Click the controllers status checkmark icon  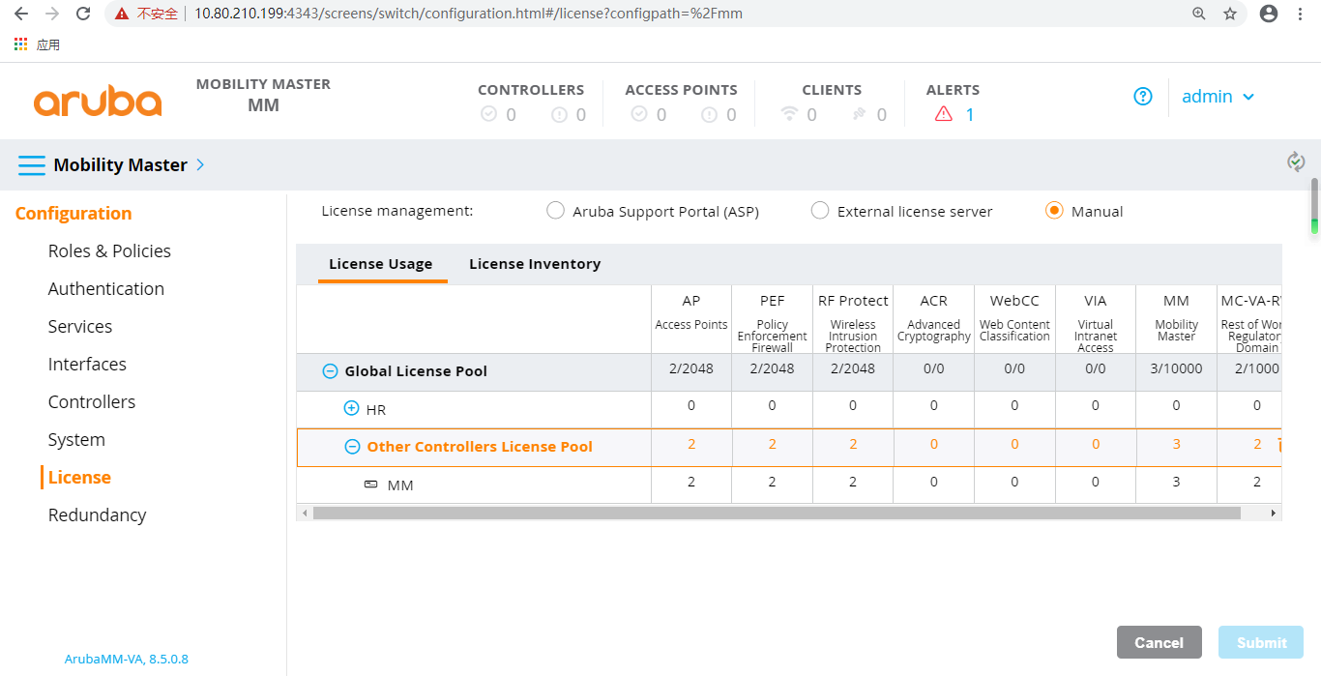coord(488,114)
